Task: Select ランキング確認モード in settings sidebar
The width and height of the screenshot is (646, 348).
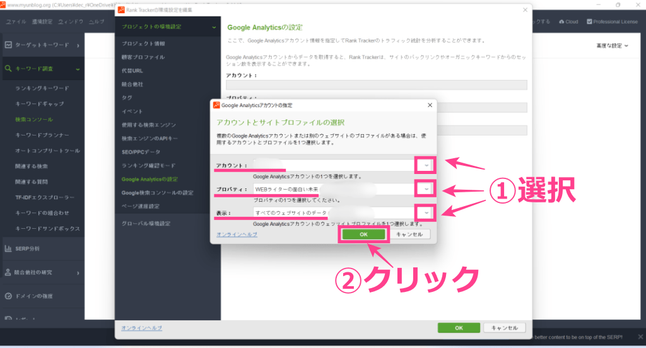Action: [x=148, y=166]
